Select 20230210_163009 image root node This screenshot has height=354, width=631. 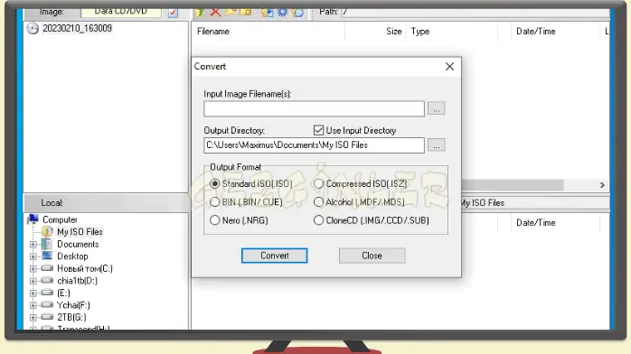click(77, 29)
